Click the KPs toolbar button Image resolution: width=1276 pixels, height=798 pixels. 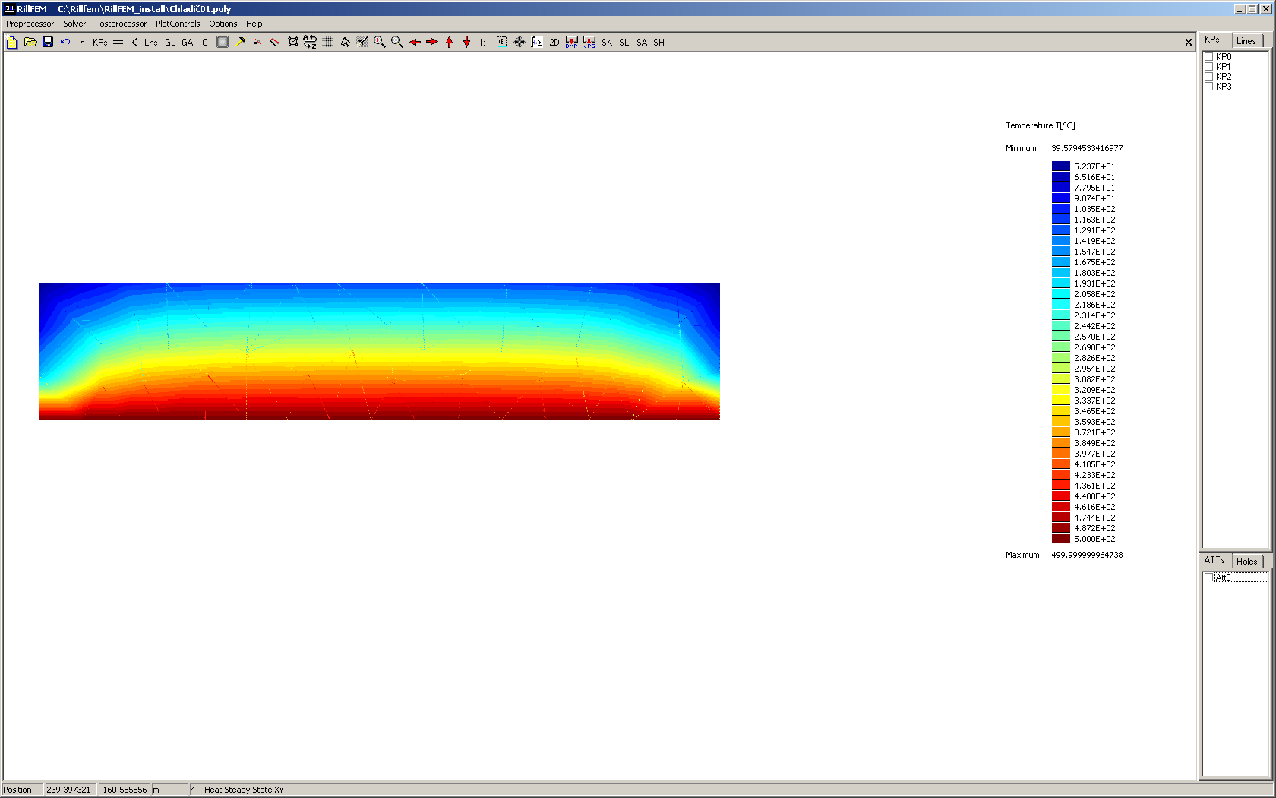pos(100,43)
